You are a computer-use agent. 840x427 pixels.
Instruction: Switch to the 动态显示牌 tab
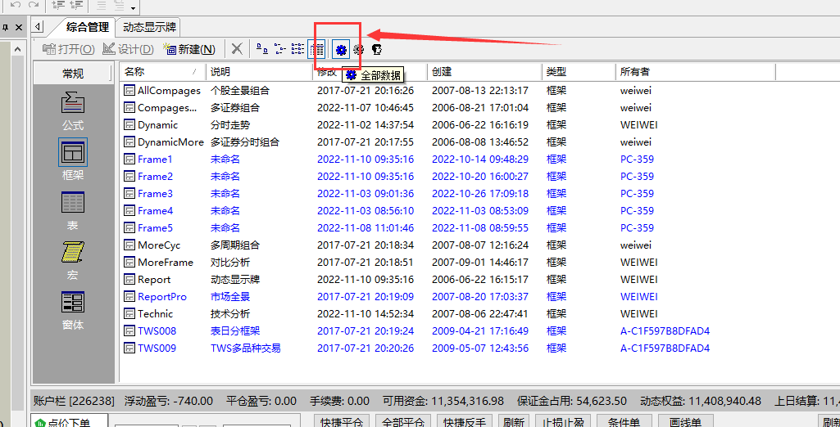[148, 27]
